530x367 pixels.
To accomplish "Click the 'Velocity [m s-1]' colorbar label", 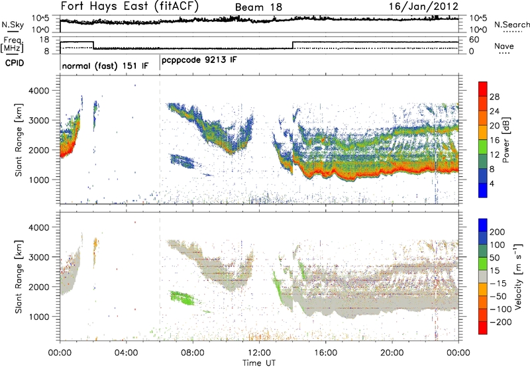I will 518,276.
